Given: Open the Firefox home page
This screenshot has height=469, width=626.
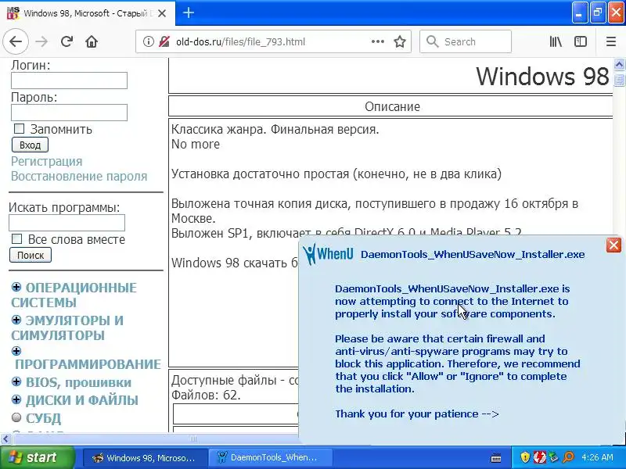Looking at the screenshot, I should 92,41.
